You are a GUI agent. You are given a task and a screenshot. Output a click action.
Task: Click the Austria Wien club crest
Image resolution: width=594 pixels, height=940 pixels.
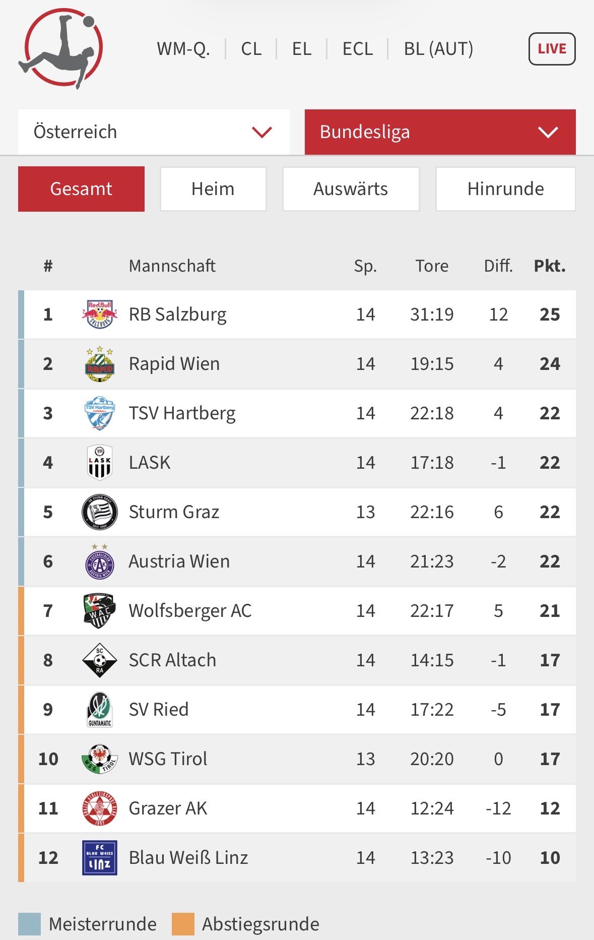click(x=100, y=561)
